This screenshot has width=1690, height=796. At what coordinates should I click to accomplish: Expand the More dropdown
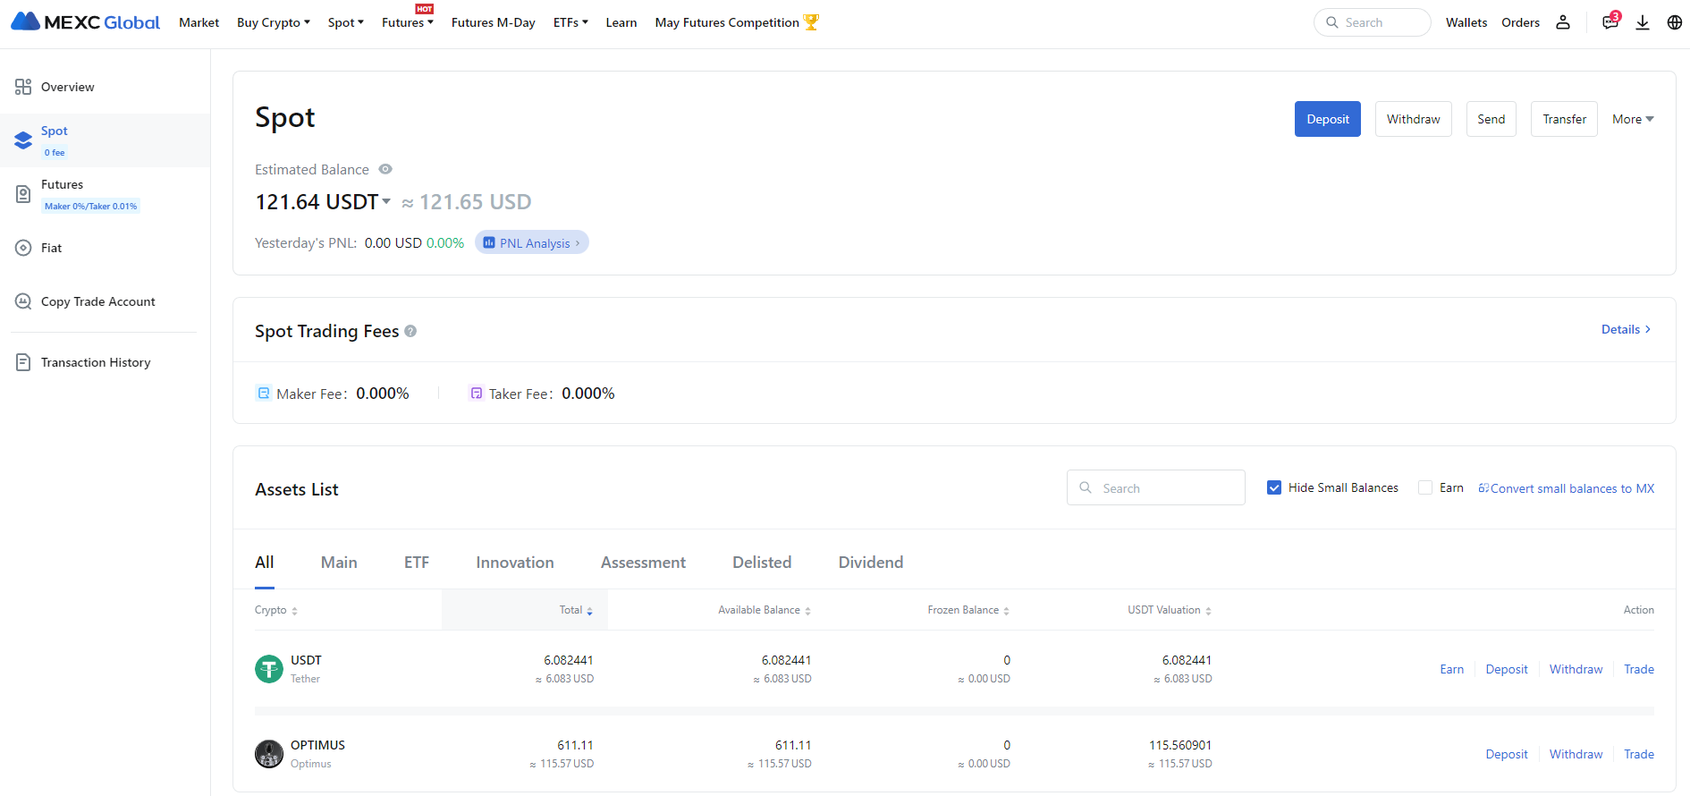coord(1633,119)
